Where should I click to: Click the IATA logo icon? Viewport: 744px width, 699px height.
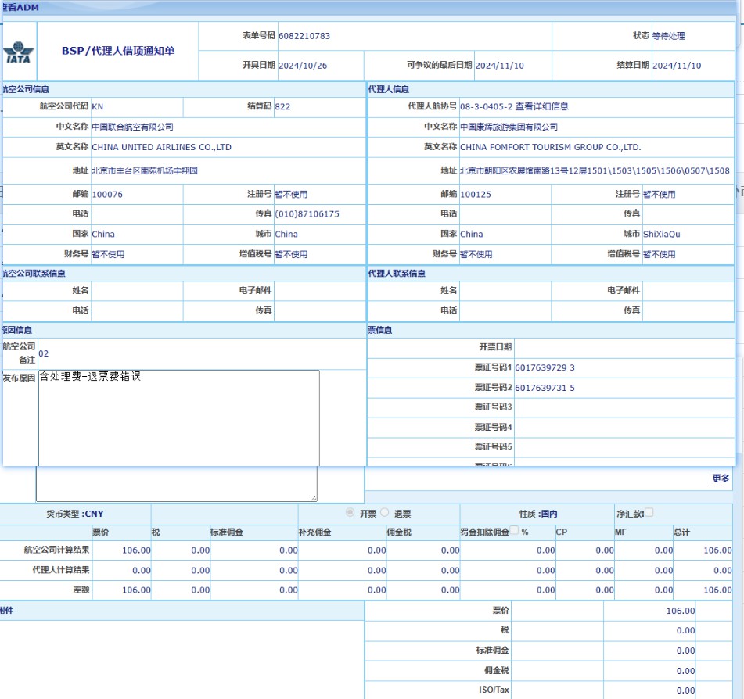point(19,51)
